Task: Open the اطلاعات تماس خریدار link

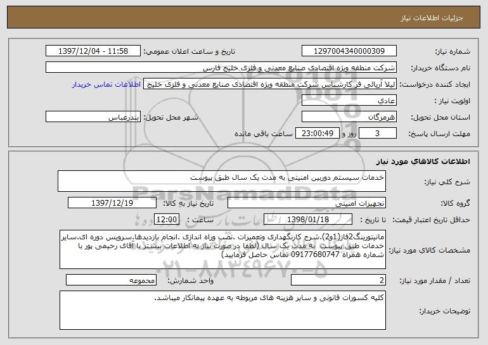Action: click(106, 85)
